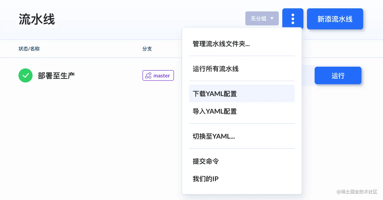383x200 pixels.
Task: Click 提交命令 in the menu
Action: (x=242, y=161)
